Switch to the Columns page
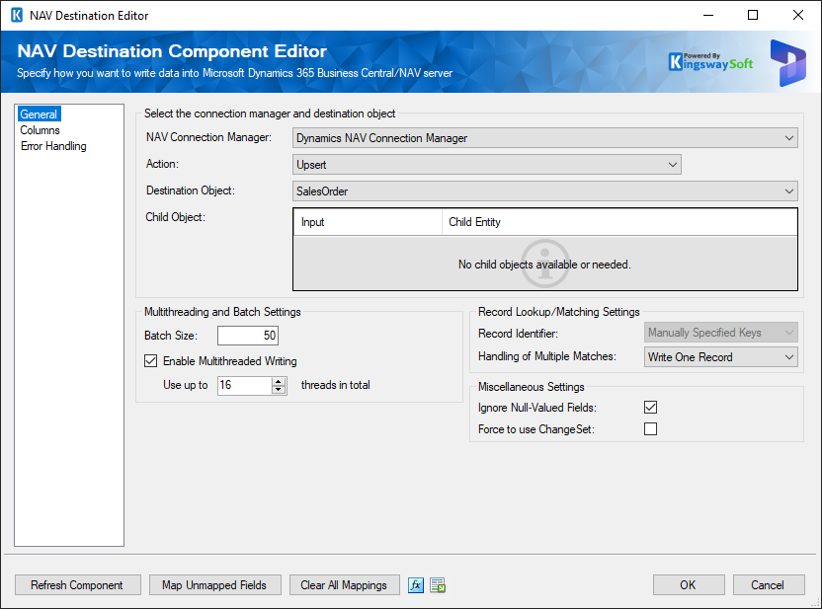Screen dimensions: 822x609 (40, 130)
